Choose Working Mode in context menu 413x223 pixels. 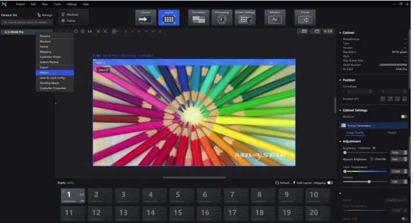pos(55,83)
